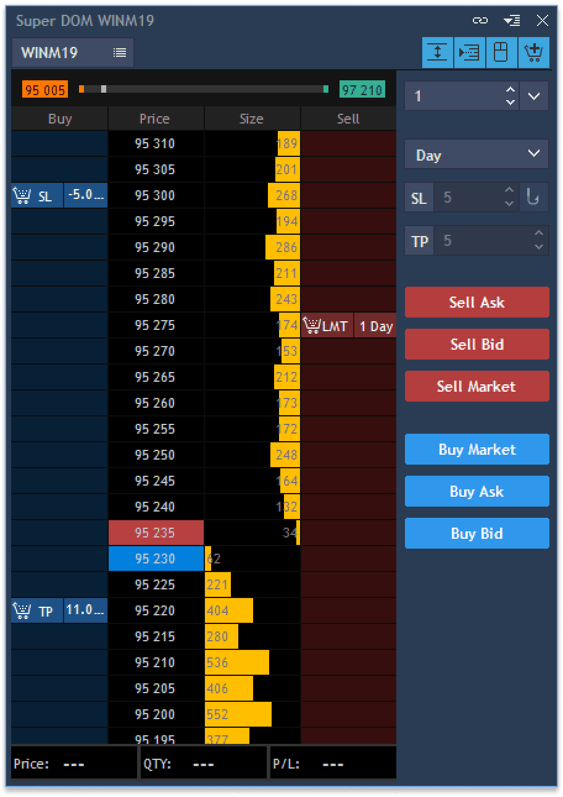Enable the TP take-profit toggle
The width and height of the screenshot is (563, 797).
pyautogui.click(x=419, y=240)
